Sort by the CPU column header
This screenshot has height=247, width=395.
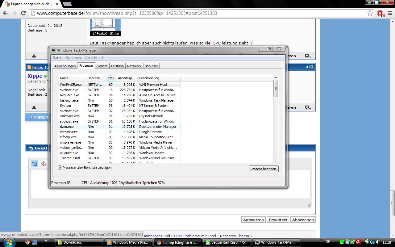pos(111,78)
